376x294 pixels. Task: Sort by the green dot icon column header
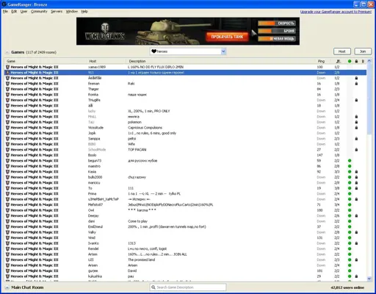pyautogui.click(x=350, y=61)
